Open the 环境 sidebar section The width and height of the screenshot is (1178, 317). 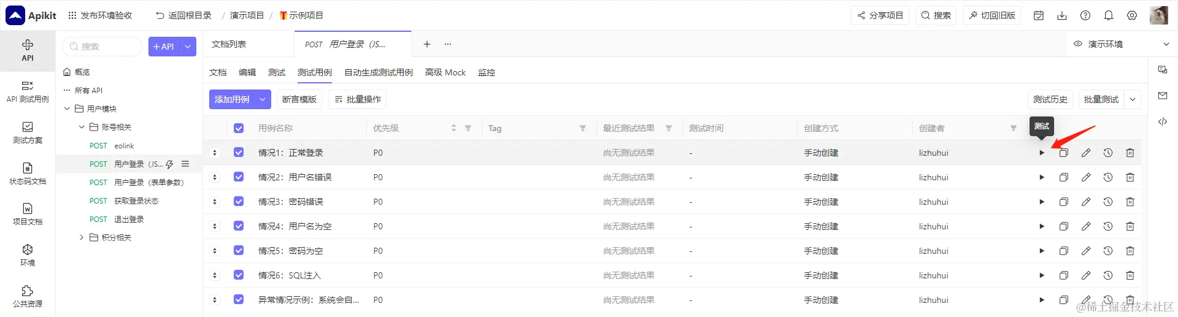[x=28, y=255]
